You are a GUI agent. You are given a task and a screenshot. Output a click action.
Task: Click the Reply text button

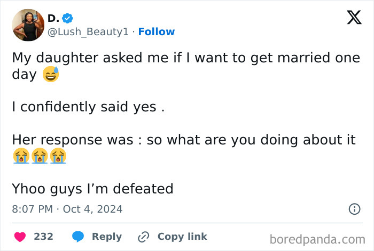[107, 237]
